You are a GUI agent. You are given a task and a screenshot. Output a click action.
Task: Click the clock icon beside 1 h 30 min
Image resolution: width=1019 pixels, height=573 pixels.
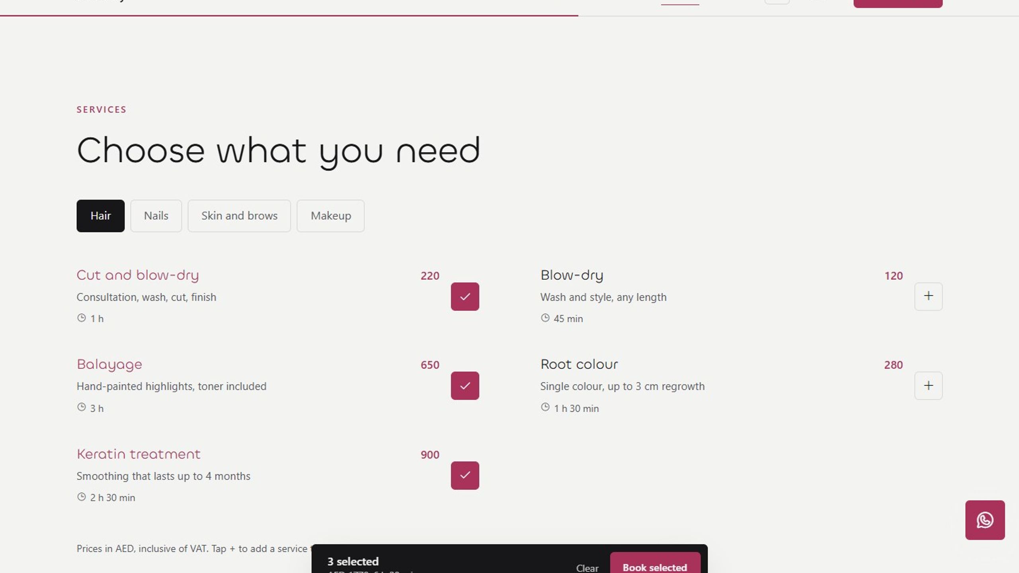coord(545,407)
